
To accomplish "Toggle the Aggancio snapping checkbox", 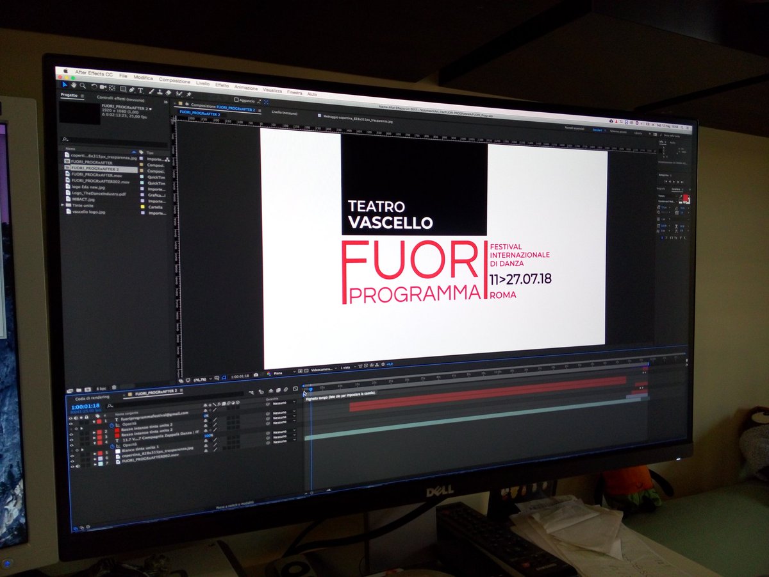I will [x=236, y=99].
